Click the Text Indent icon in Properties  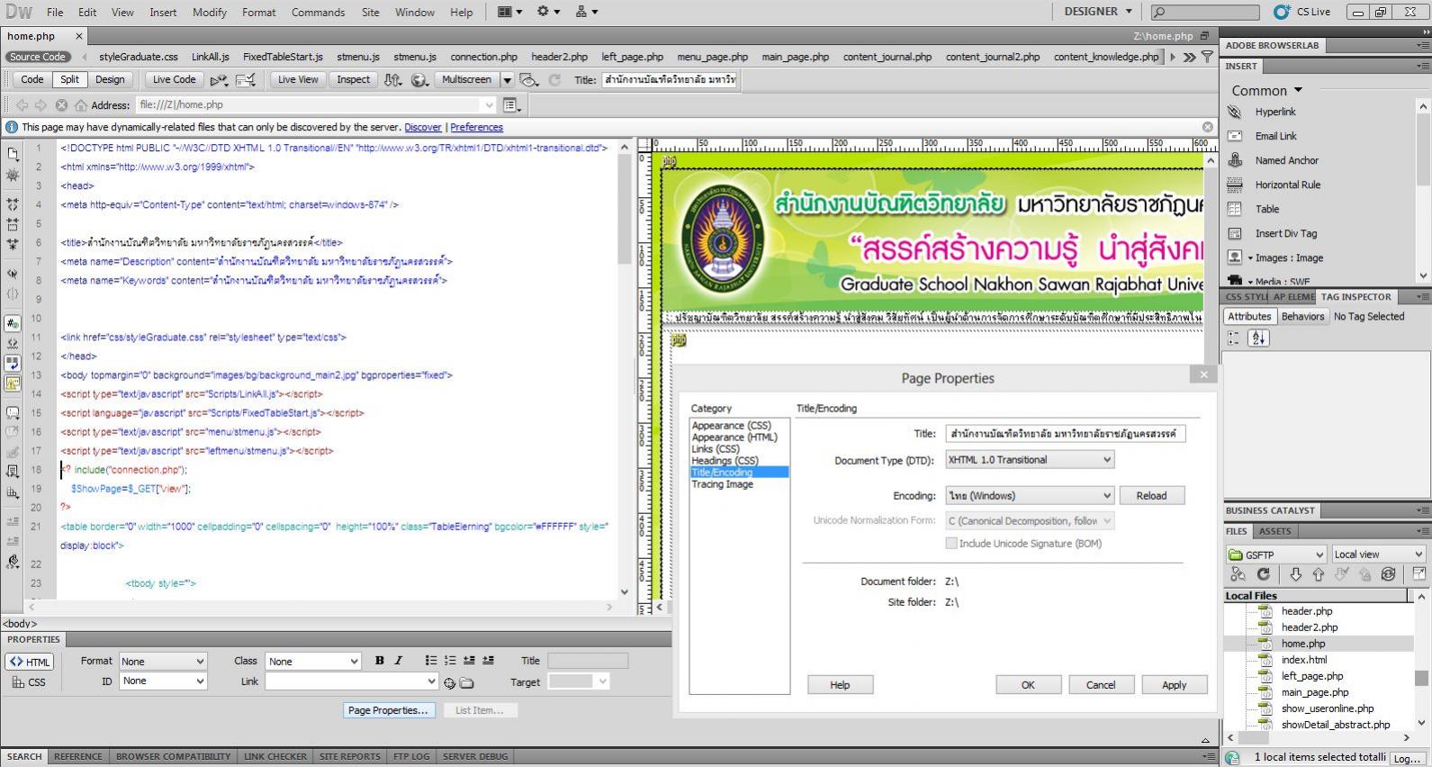click(488, 661)
